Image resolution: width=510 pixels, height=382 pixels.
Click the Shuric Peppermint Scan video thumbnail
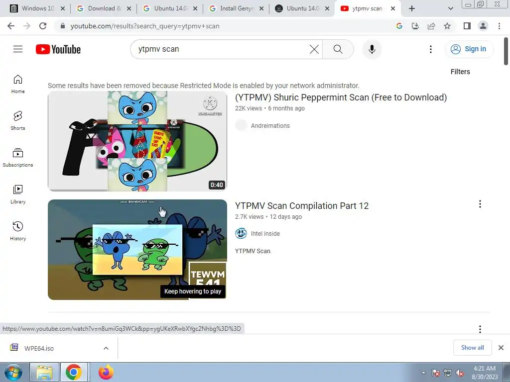click(137, 141)
